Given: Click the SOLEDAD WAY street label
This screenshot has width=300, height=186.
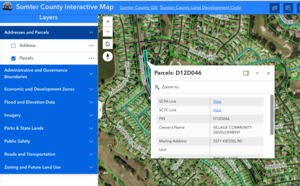Looking at the screenshot, I should 203,54.
